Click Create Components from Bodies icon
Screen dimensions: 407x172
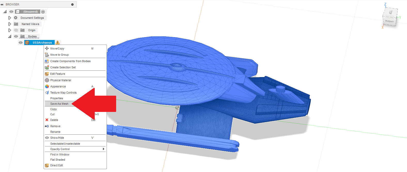(x=47, y=61)
